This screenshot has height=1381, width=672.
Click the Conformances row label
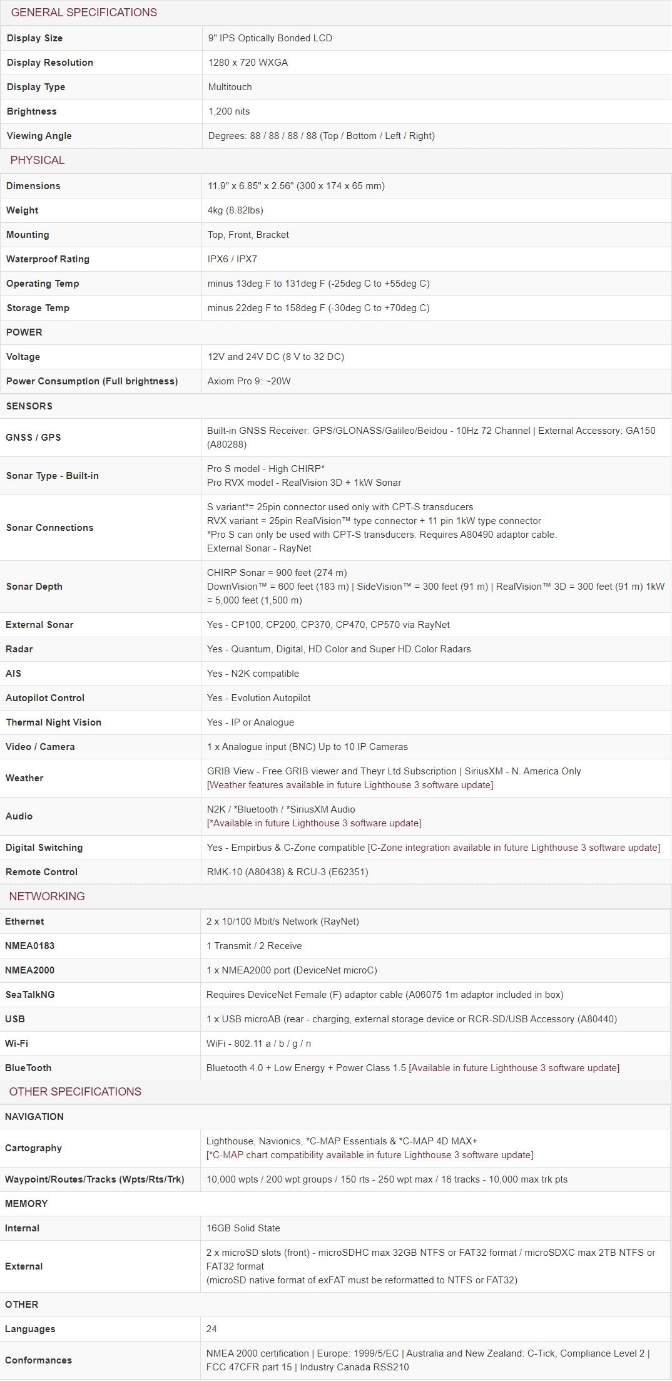[38, 1360]
